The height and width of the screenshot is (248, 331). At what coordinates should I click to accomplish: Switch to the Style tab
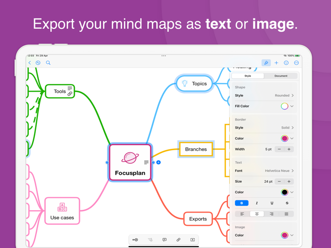(x=248, y=76)
